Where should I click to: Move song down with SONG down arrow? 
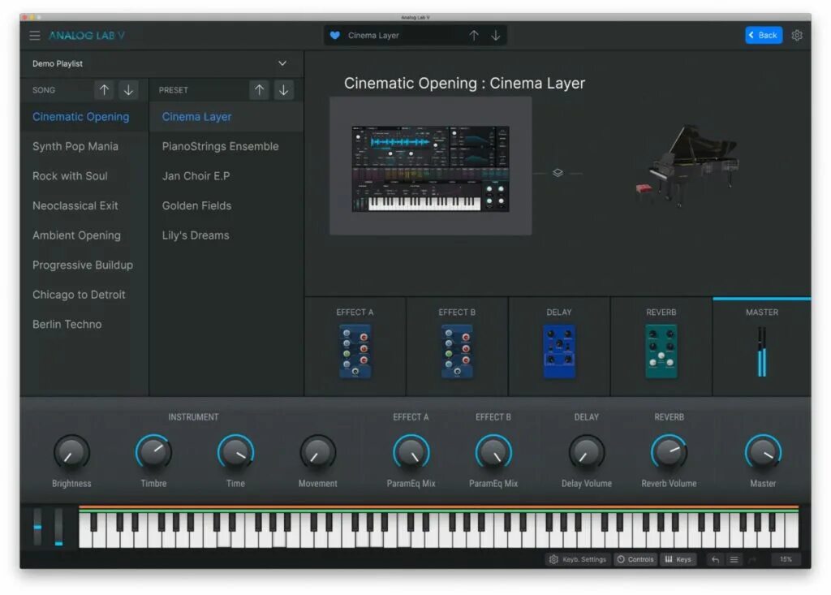tap(128, 90)
